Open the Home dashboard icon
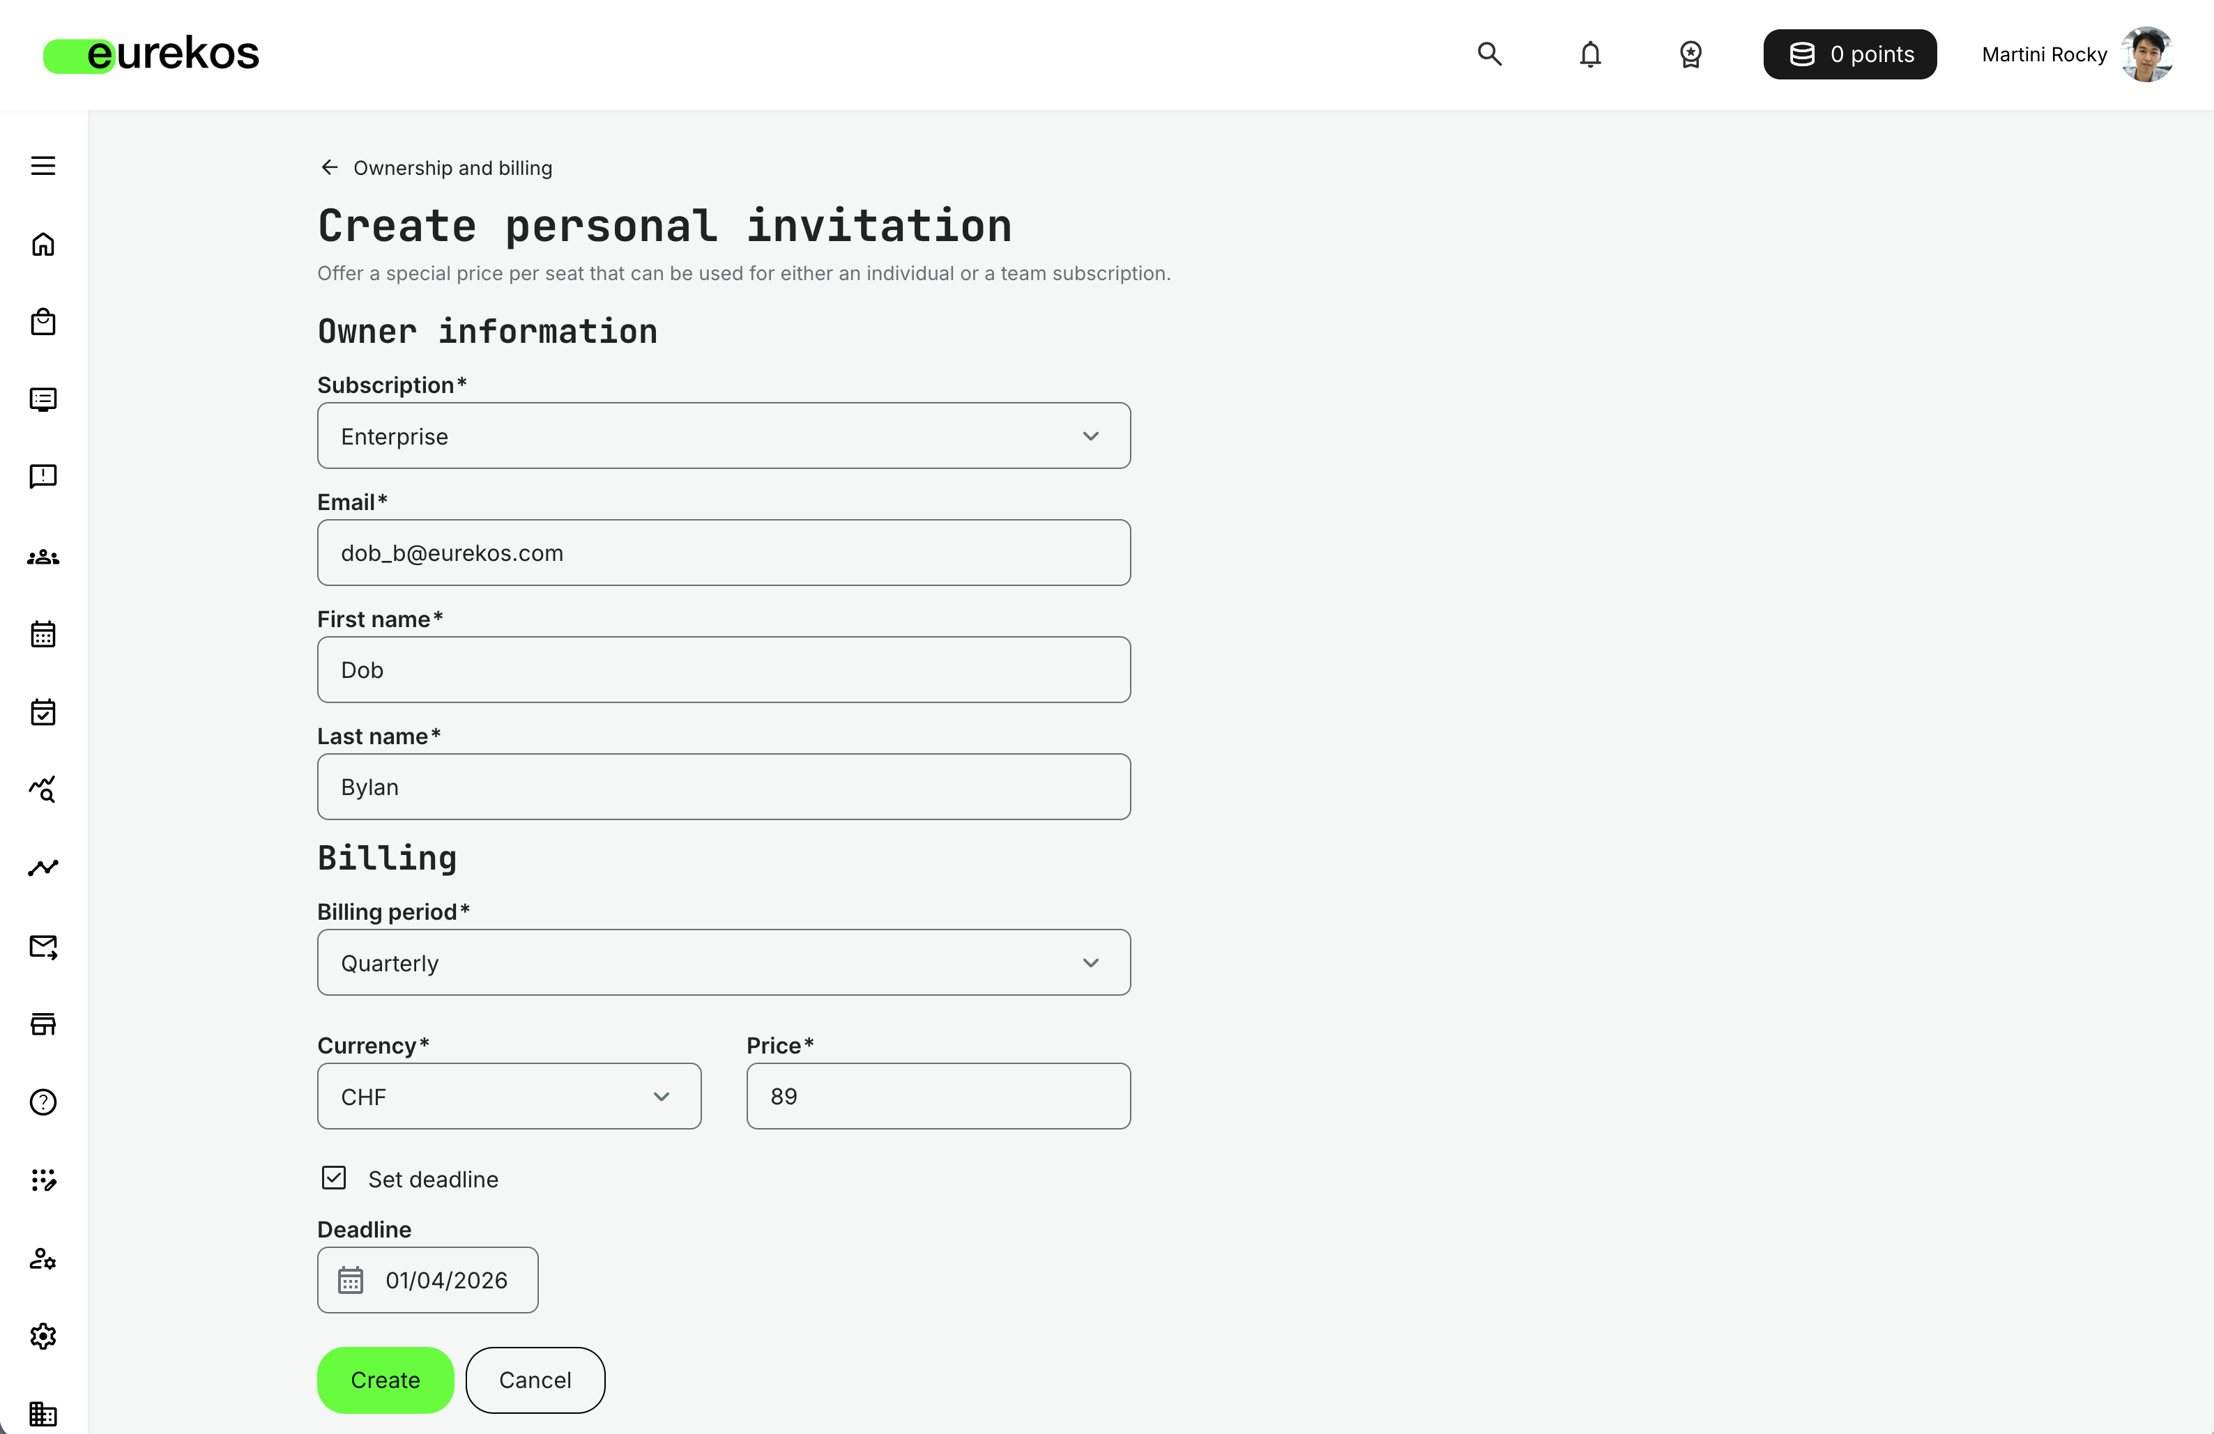This screenshot has width=2214, height=1434. (43, 244)
